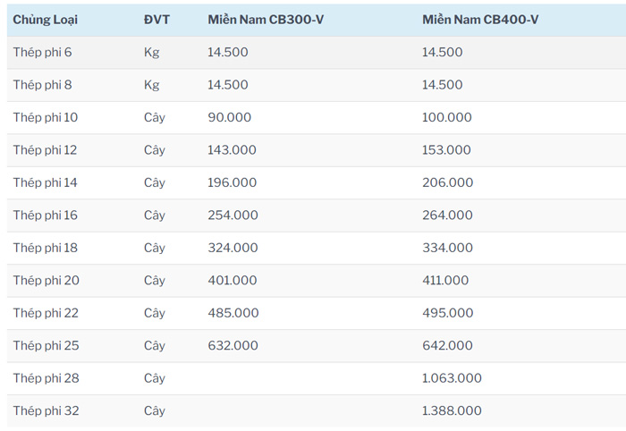Select the 206.000 price cell
626x431 pixels.
coord(447,182)
